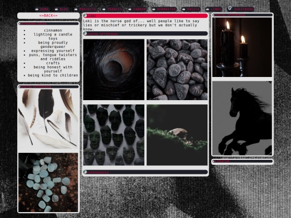
Task: Open the peacock feather image
Action: (114, 69)
